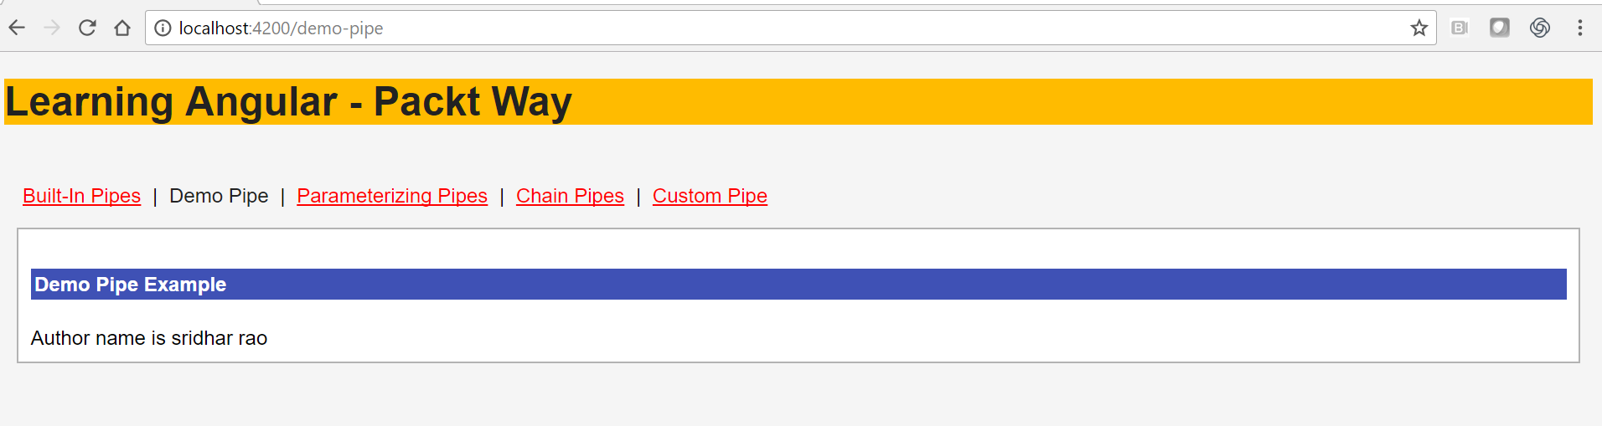Open the Custom Pipe page
Viewport: 1602px width, 426px height.
point(710,196)
